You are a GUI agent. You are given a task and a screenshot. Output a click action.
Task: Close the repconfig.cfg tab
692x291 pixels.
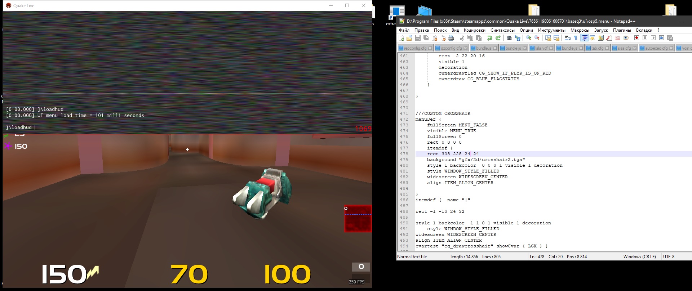[x=429, y=48]
